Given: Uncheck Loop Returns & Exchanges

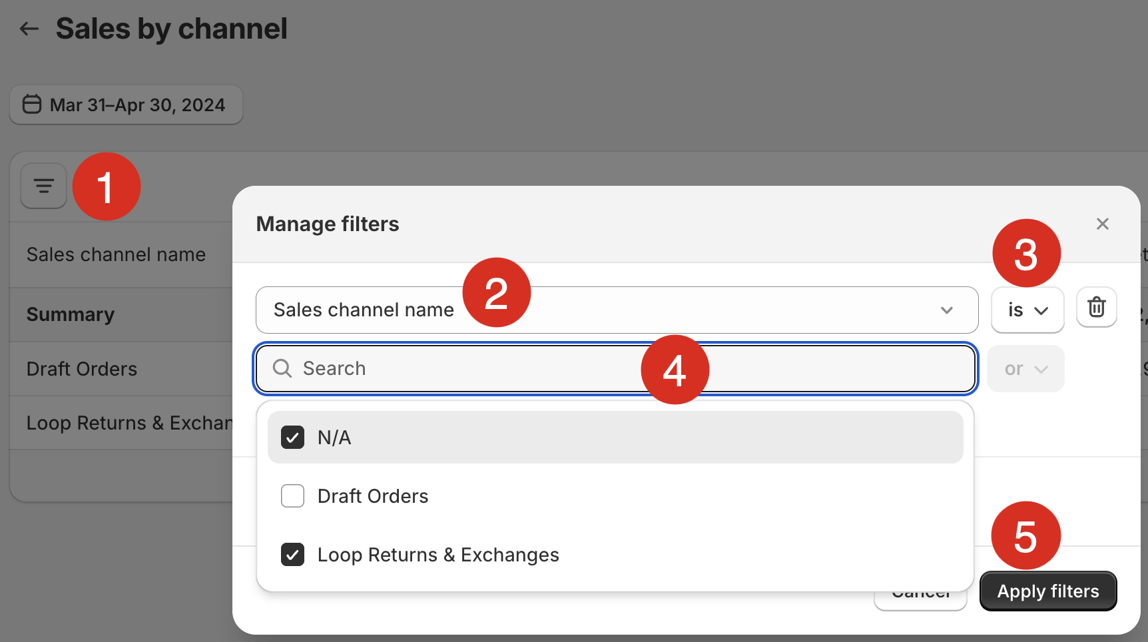Looking at the screenshot, I should click(x=292, y=554).
